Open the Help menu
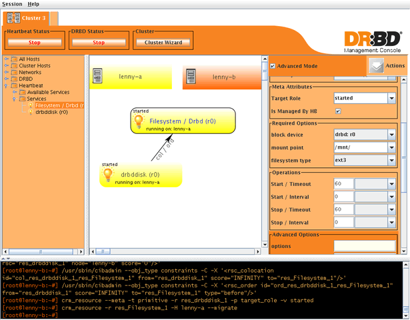The width and height of the screenshot is (410, 320). (x=33, y=4)
